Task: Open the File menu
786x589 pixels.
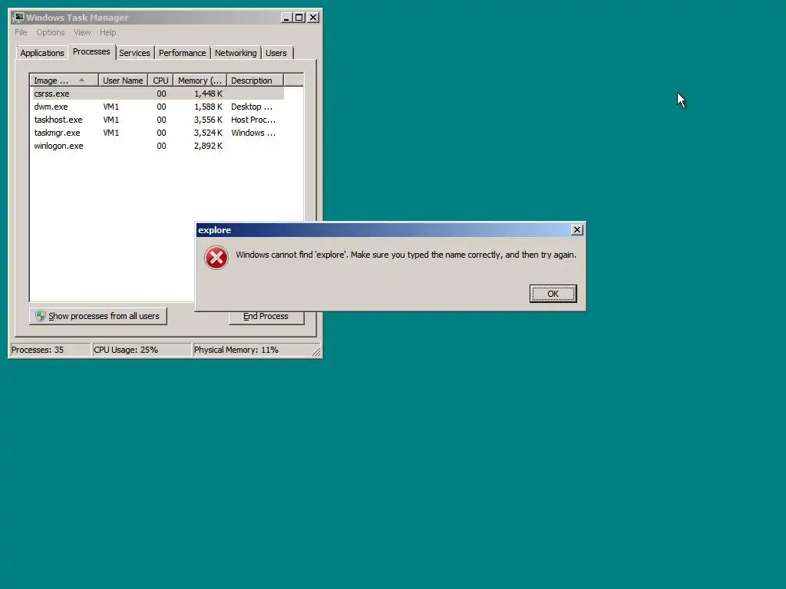Action: point(21,32)
